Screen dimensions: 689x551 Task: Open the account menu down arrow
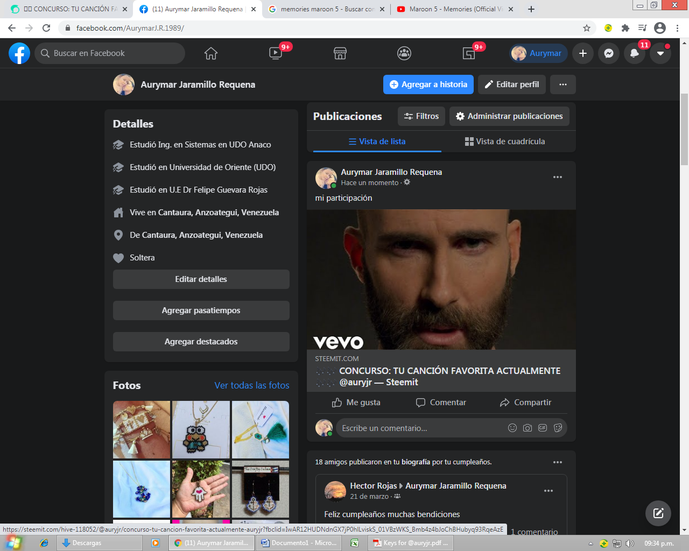coord(660,53)
